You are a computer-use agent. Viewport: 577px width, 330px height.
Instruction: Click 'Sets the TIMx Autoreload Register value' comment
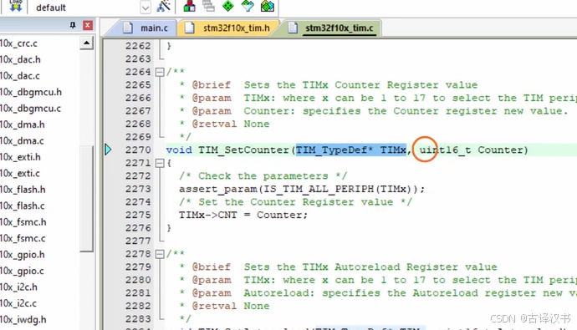370,267
